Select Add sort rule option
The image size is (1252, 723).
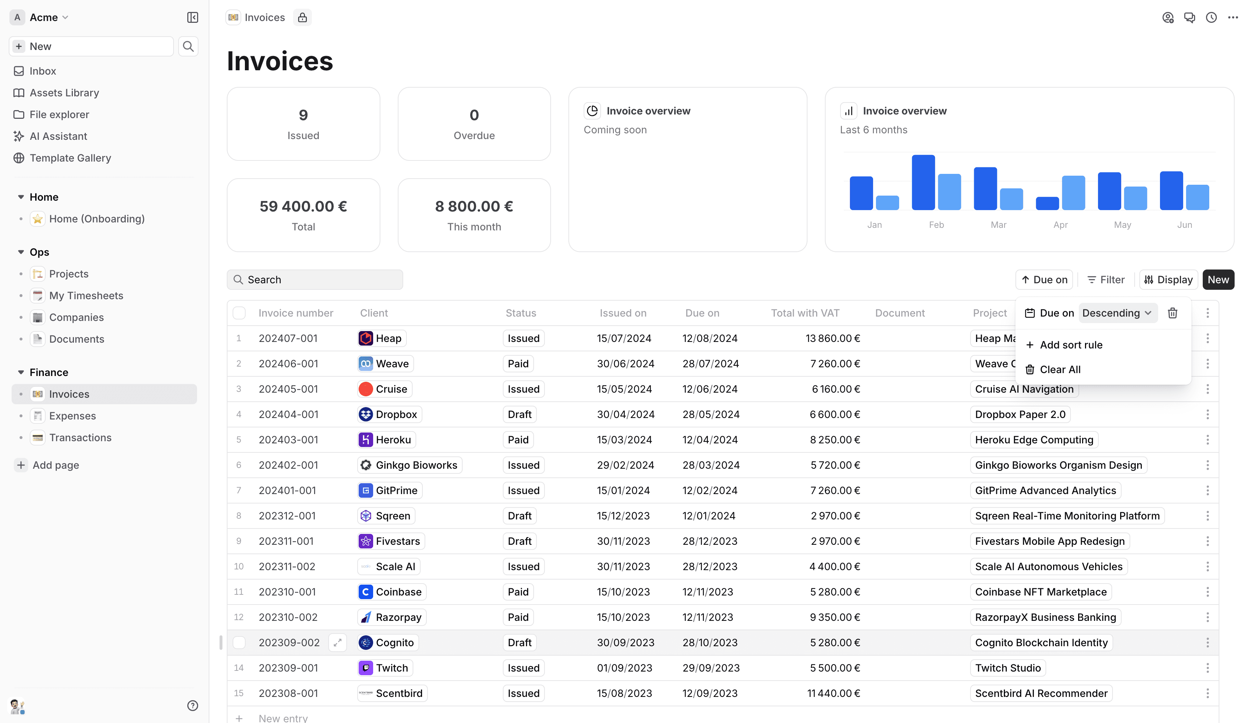click(x=1071, y=344)
